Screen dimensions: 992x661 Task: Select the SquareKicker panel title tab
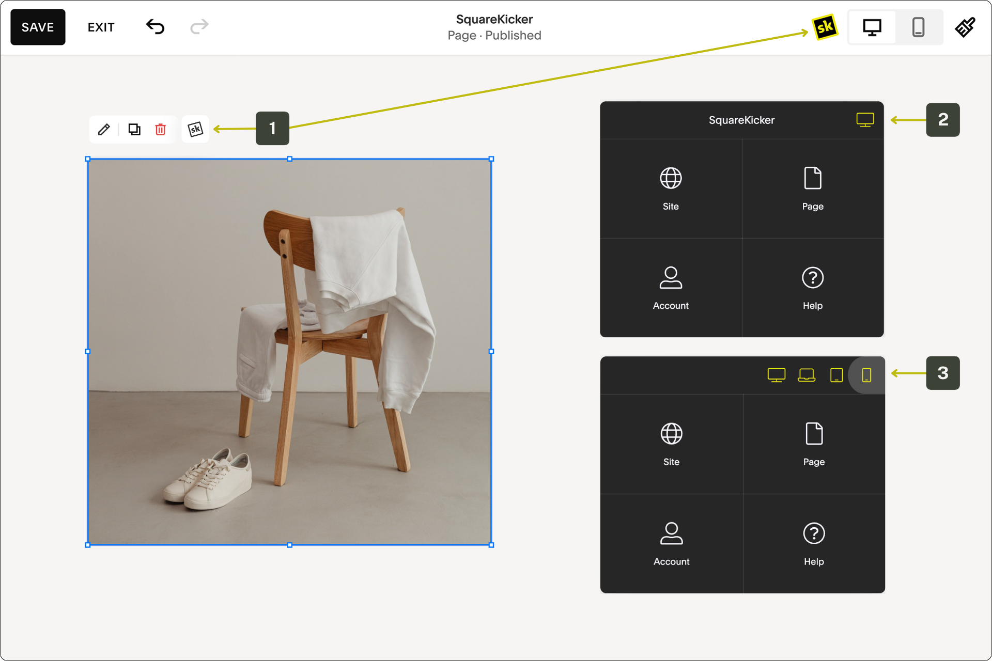coord(739,119)
